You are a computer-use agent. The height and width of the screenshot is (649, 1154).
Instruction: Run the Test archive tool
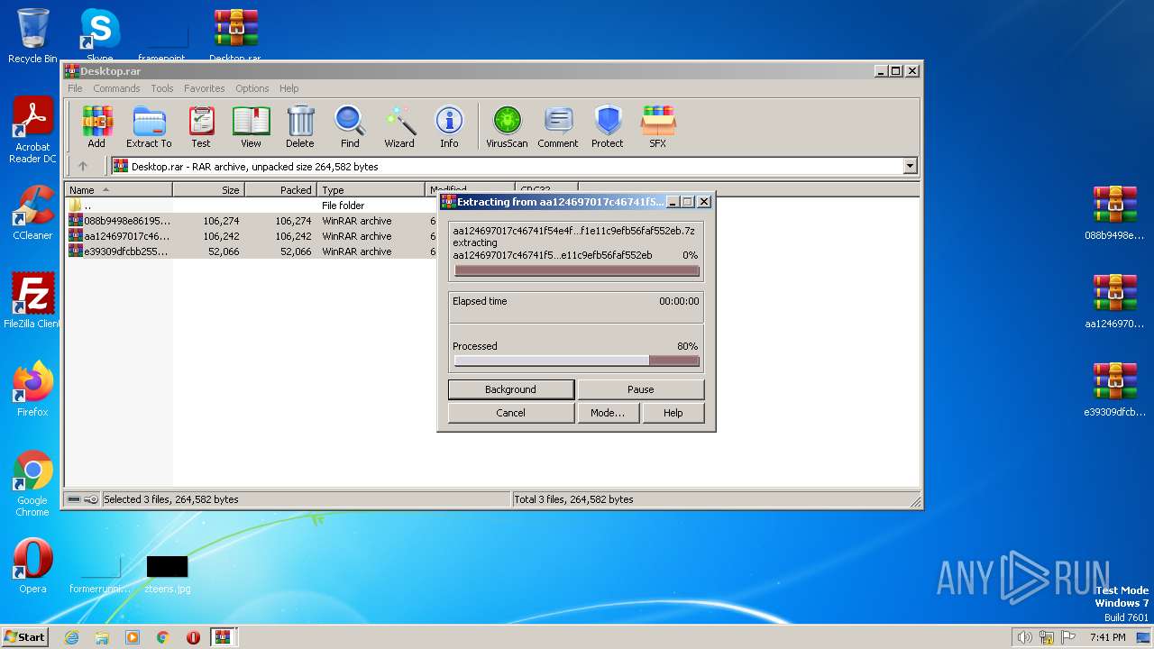201,127
